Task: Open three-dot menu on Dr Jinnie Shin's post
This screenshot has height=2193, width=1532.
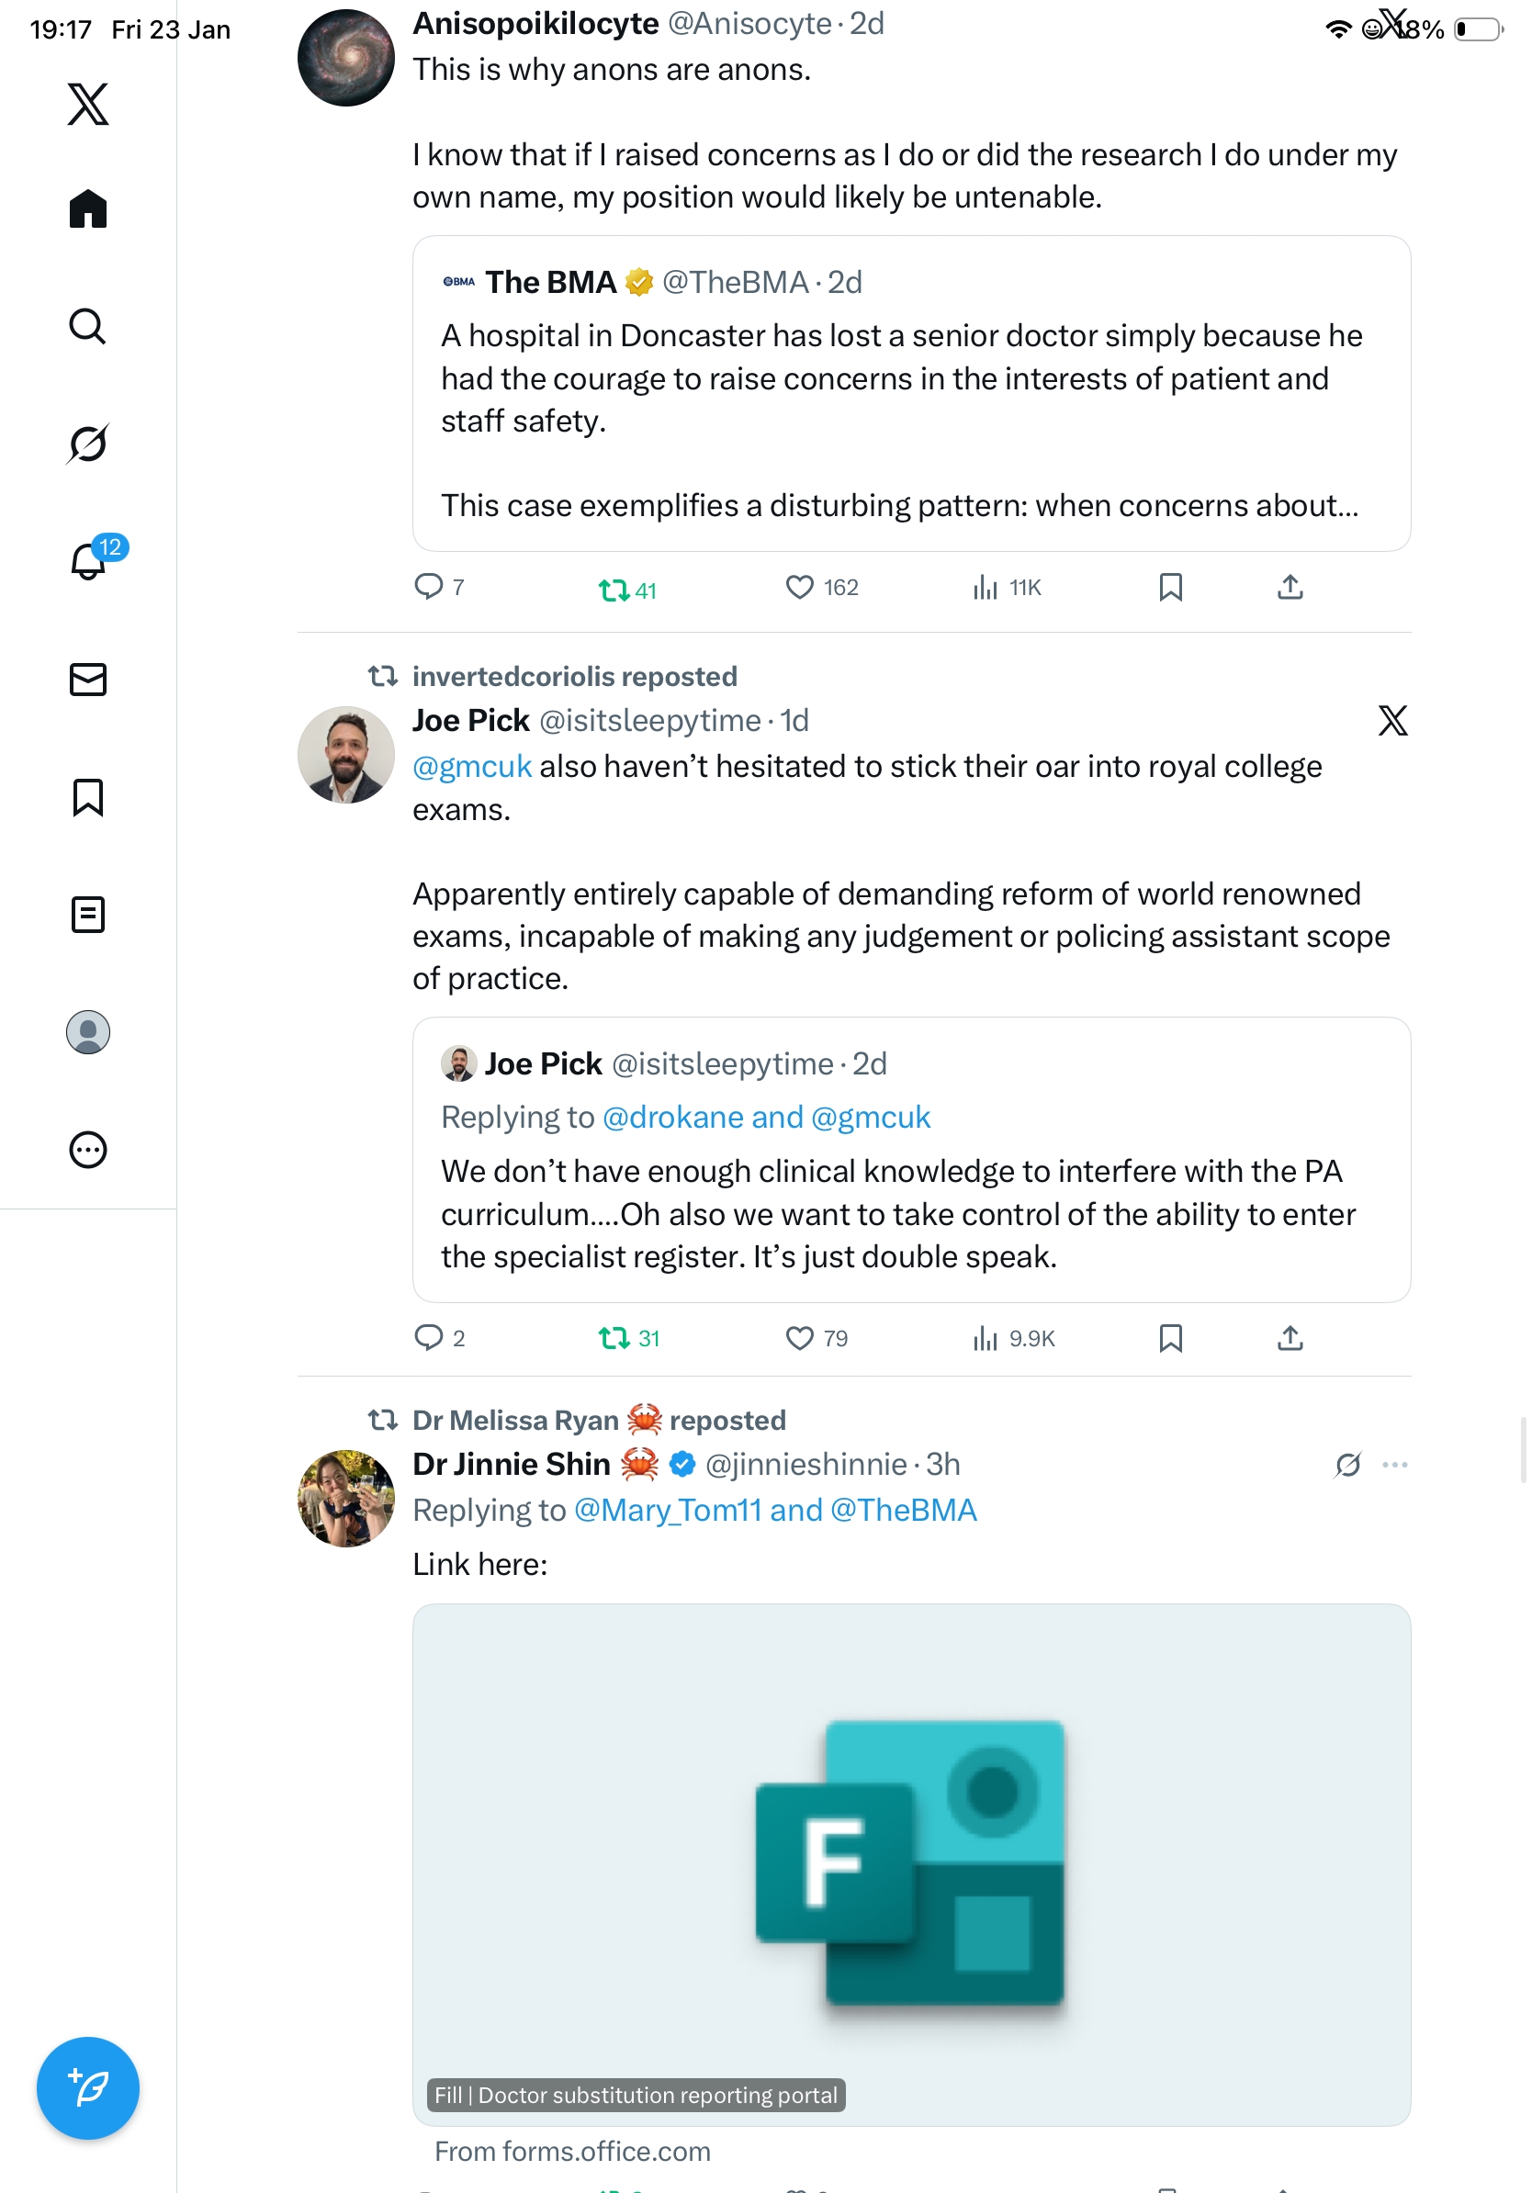Action: (x=1394, y=1463)
